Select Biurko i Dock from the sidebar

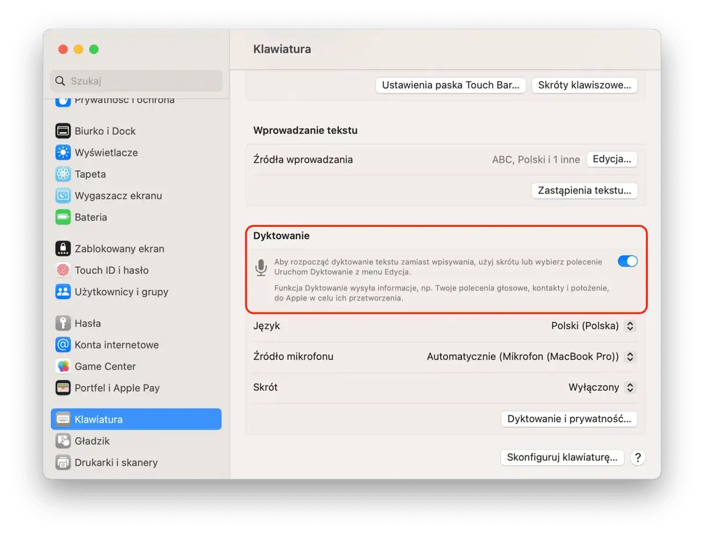(x=63, y=131)
